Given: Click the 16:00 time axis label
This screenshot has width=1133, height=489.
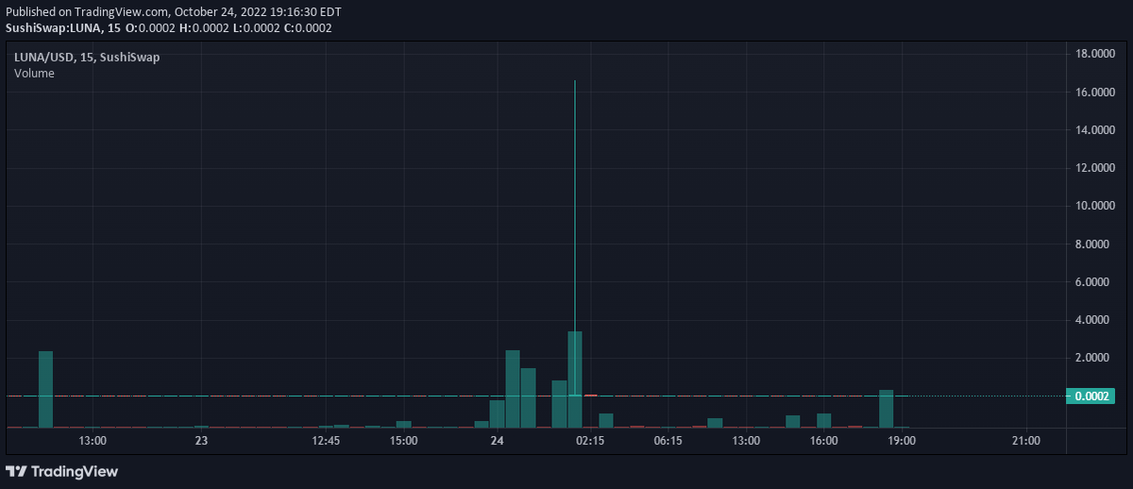Looking at the screenshot, I should [x=823, y=441].
